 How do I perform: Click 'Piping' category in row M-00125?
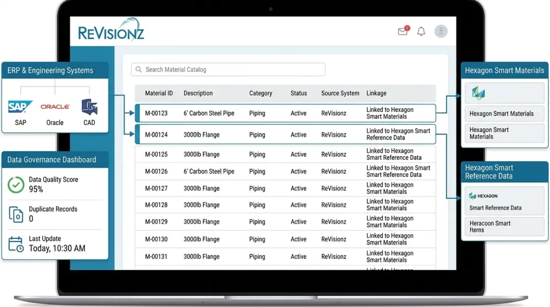tap(257, 154)
